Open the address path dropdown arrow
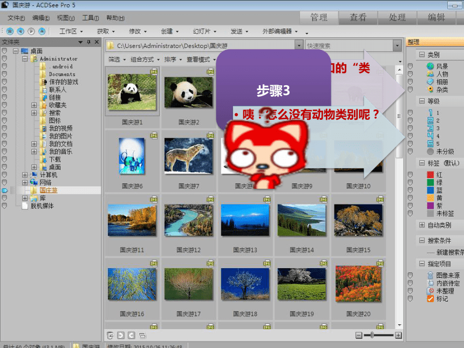The height and width of the screenshot is (348, 464). 299,45
